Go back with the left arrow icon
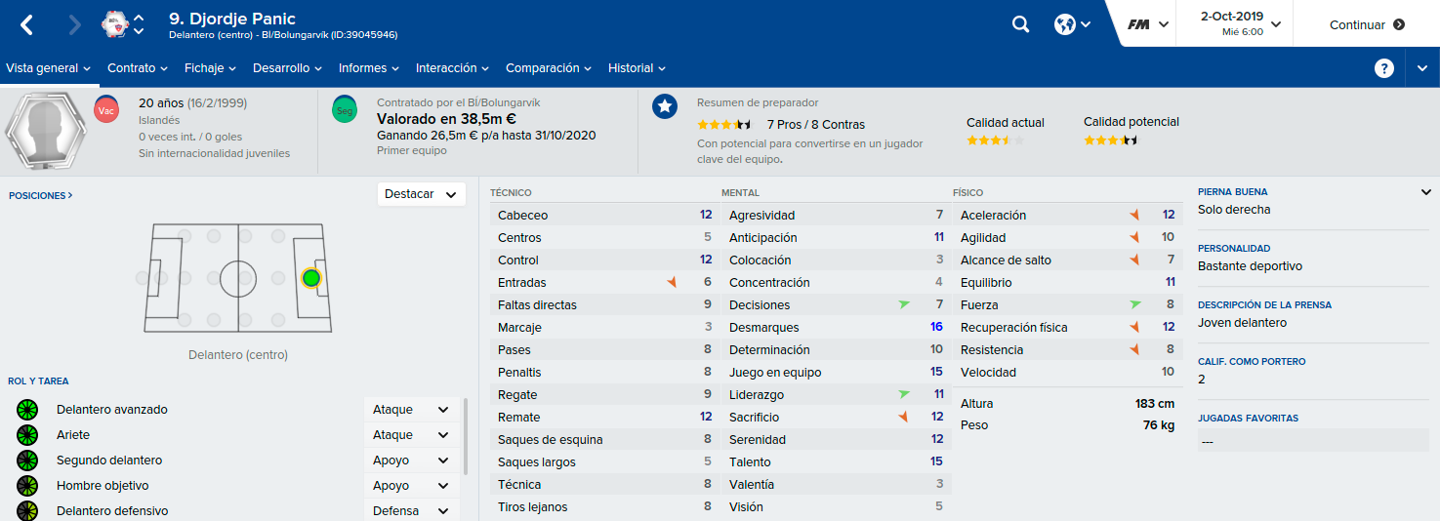The height and width of the screenshot is (521, 1440). (x=26, y=25)
